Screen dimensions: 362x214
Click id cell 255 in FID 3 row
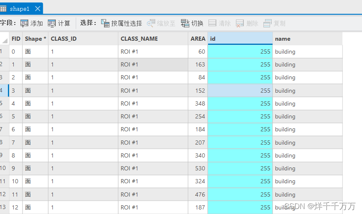(240, 91)
